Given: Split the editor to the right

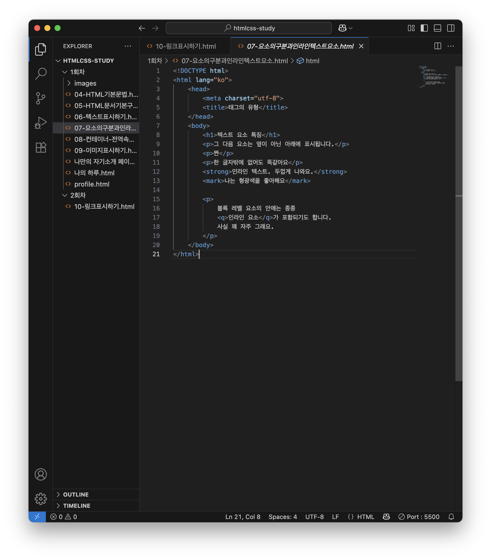Looking at the screenshot, I should point(438,46).
